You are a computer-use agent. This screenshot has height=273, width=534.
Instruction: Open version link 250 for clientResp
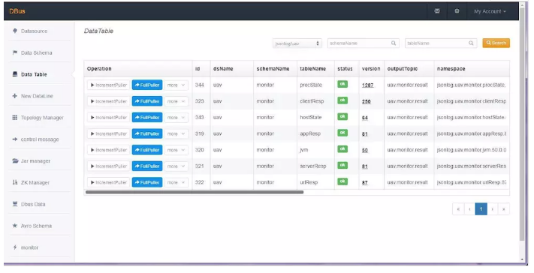366,102
